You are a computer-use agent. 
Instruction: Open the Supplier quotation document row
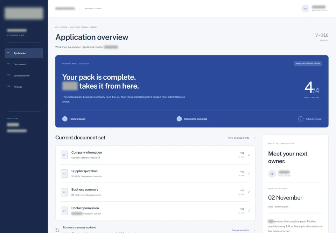[x=155, y=174]
